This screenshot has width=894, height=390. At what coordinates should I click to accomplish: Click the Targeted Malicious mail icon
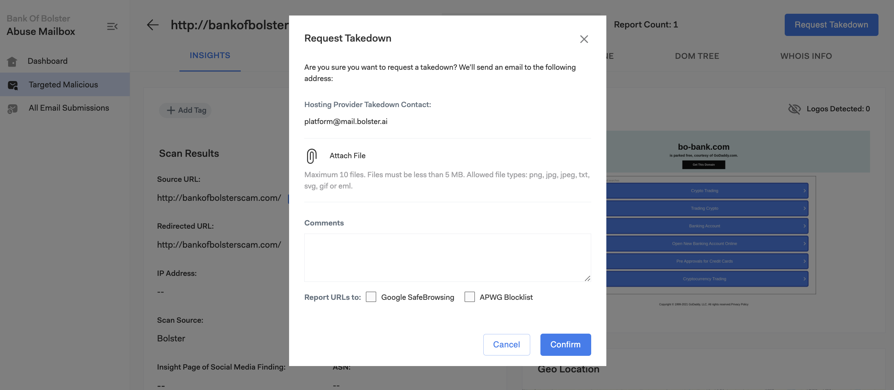tap(13, 85)
